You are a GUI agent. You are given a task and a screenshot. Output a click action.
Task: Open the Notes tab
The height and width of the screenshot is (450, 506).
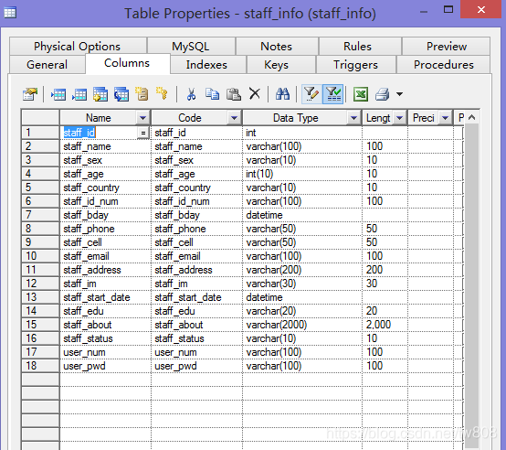[277, 47]
